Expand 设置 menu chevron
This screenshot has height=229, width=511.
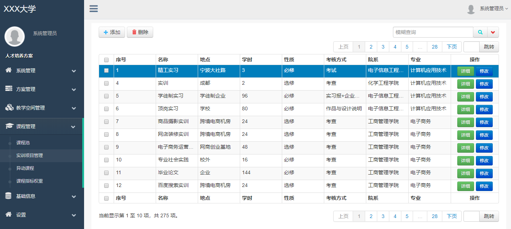coord(74,215)
